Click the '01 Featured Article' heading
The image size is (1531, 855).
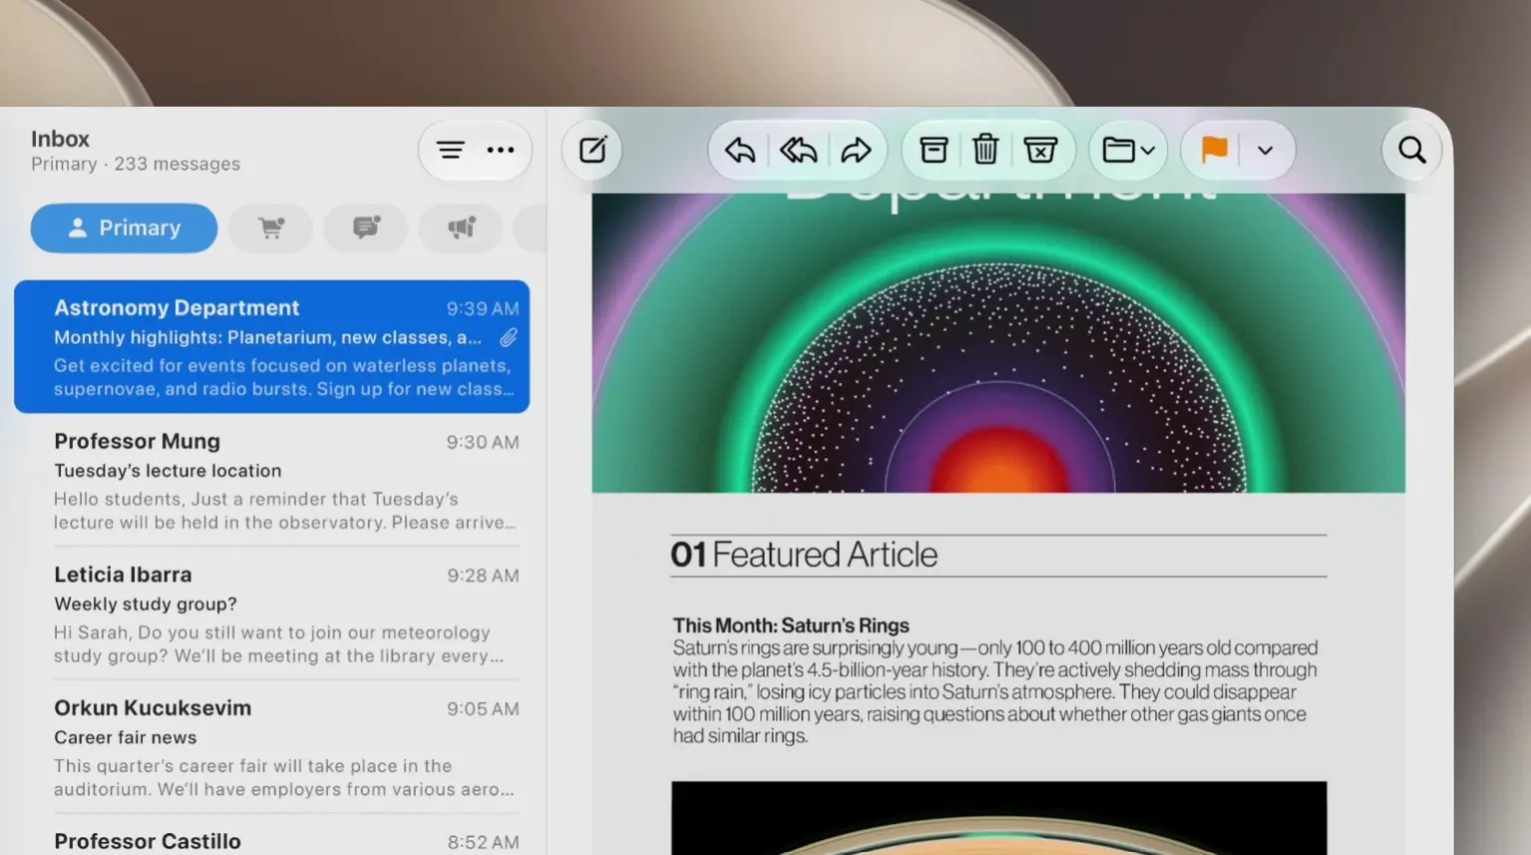click(x=804, y=555)
